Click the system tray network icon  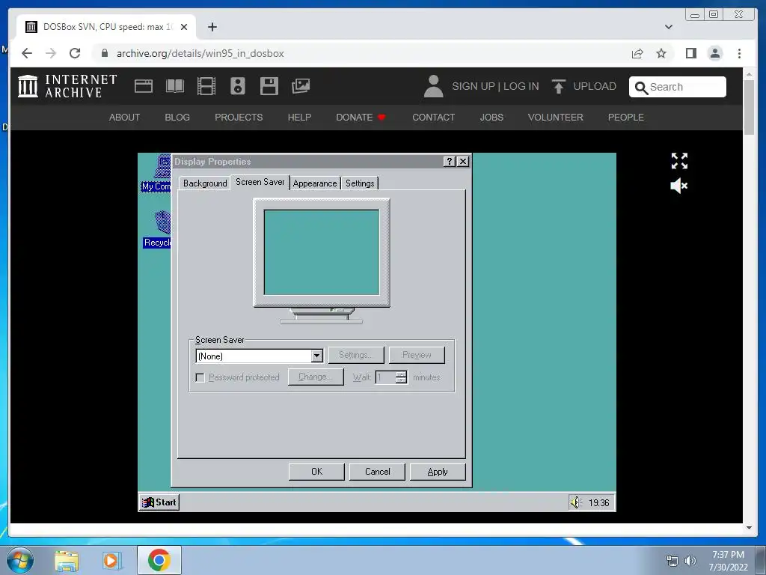pos(672,561)
